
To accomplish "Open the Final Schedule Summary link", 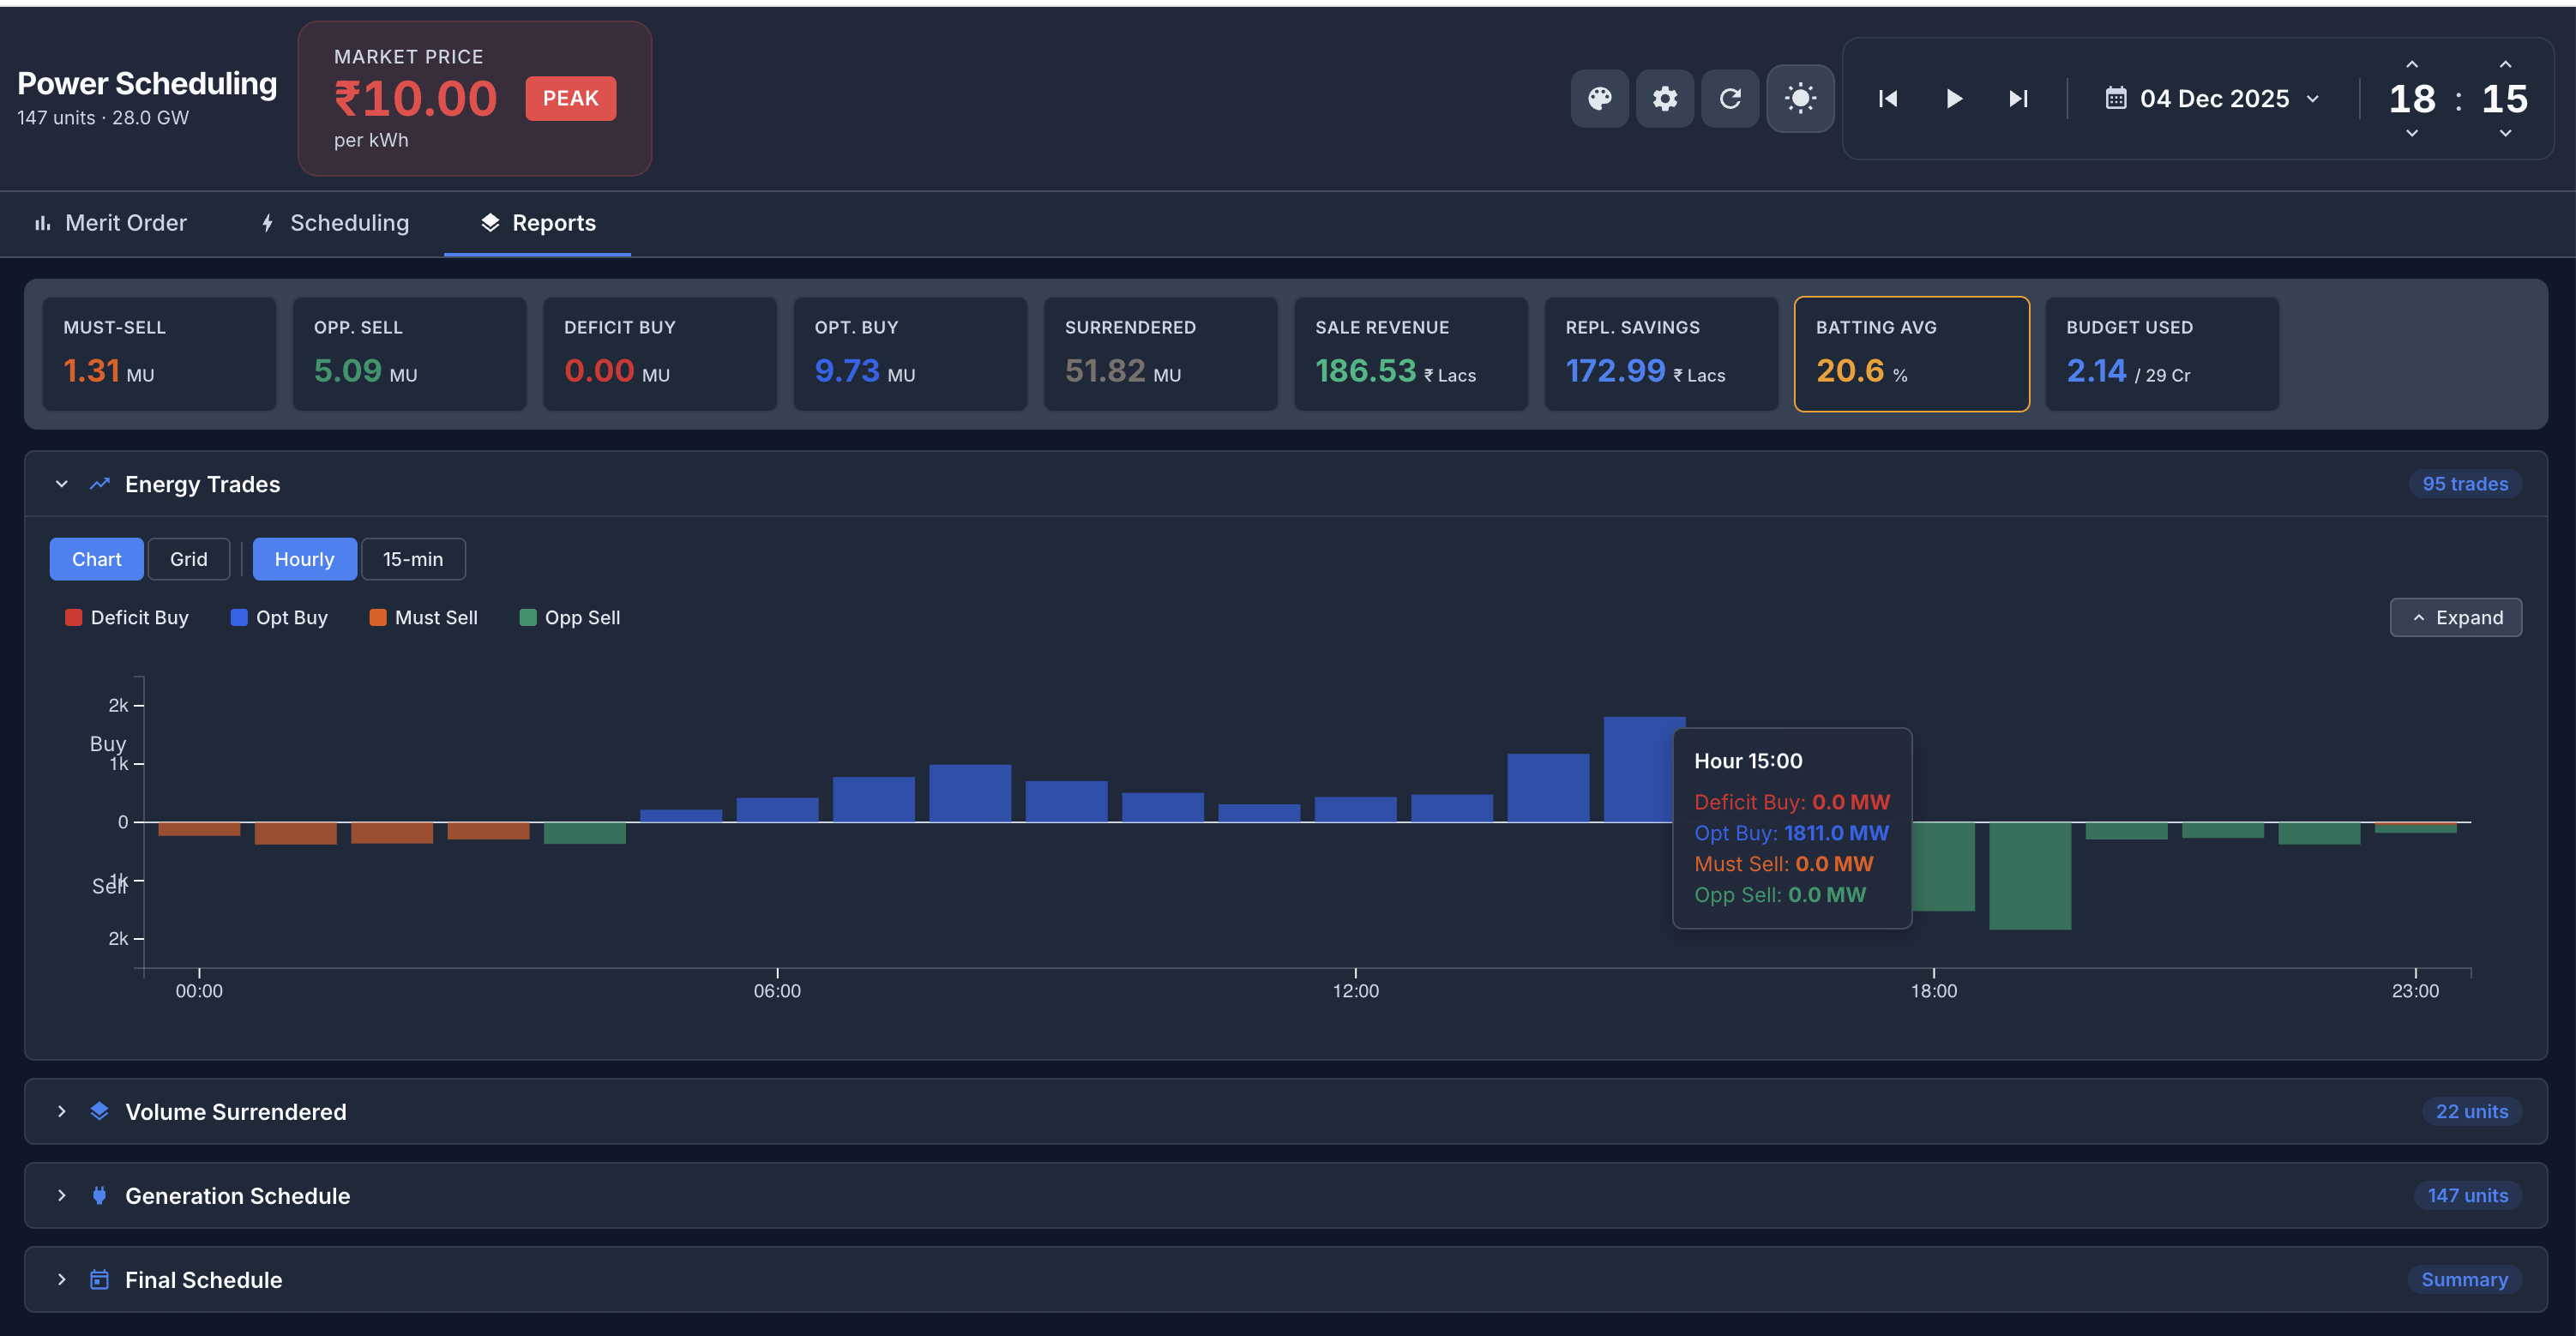I will click(x=2464, y=1279).
